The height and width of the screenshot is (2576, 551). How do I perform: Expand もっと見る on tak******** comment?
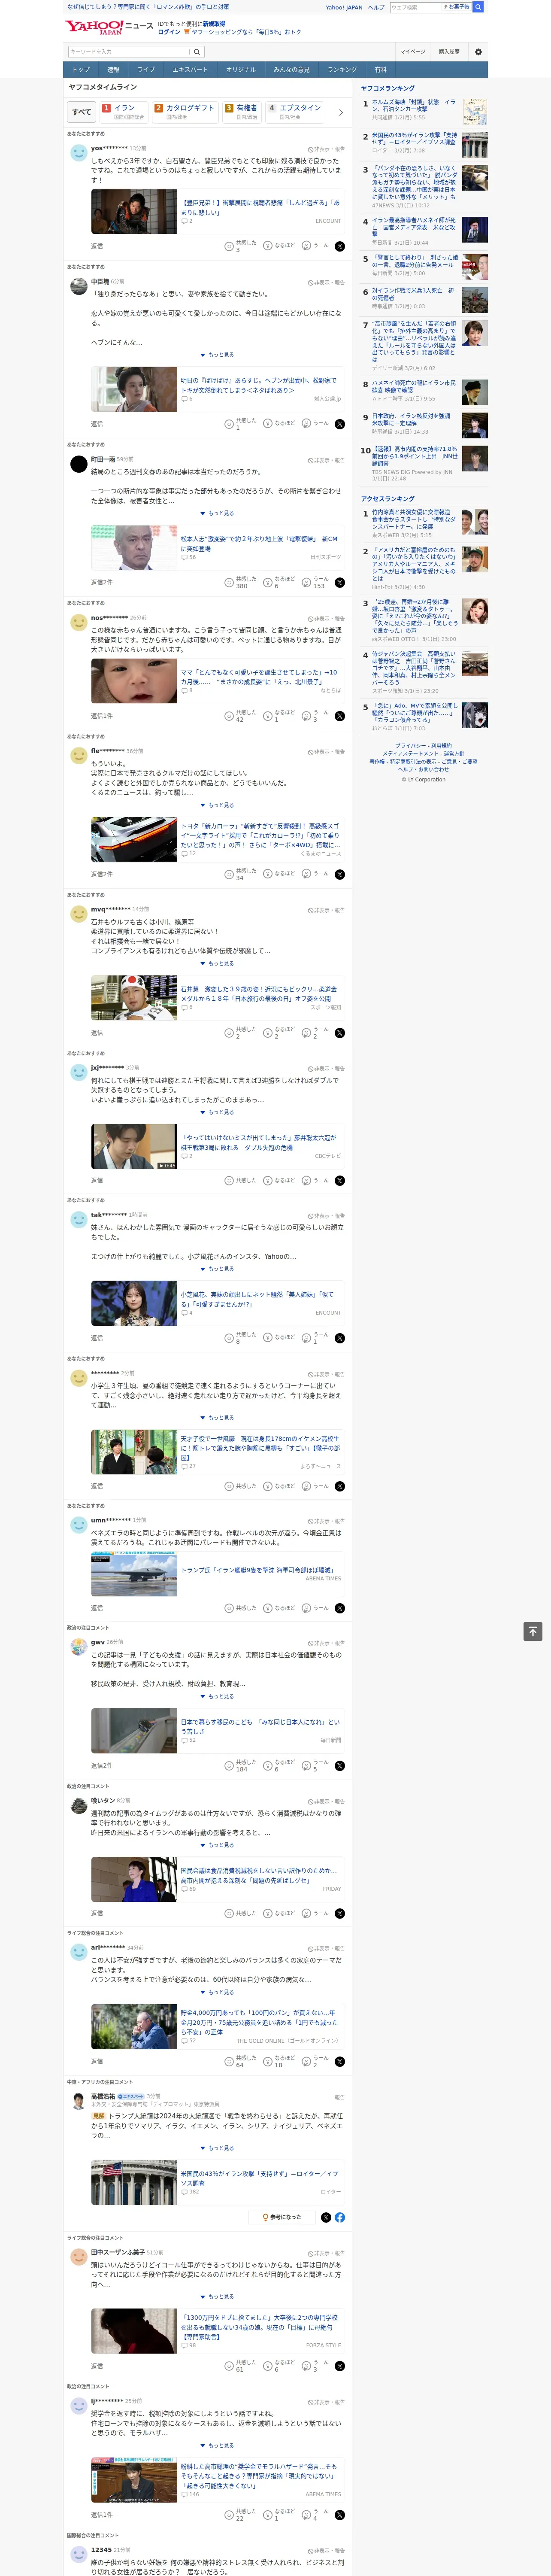tap(217, 1269)
